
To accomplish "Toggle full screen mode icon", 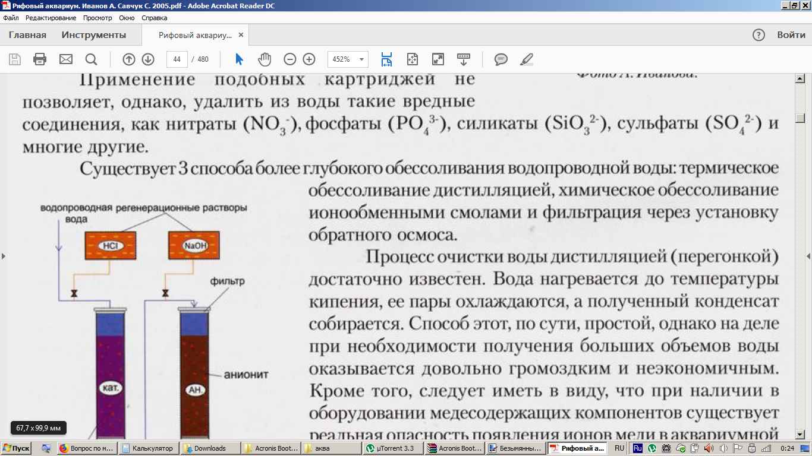I will tap(438, 59).
